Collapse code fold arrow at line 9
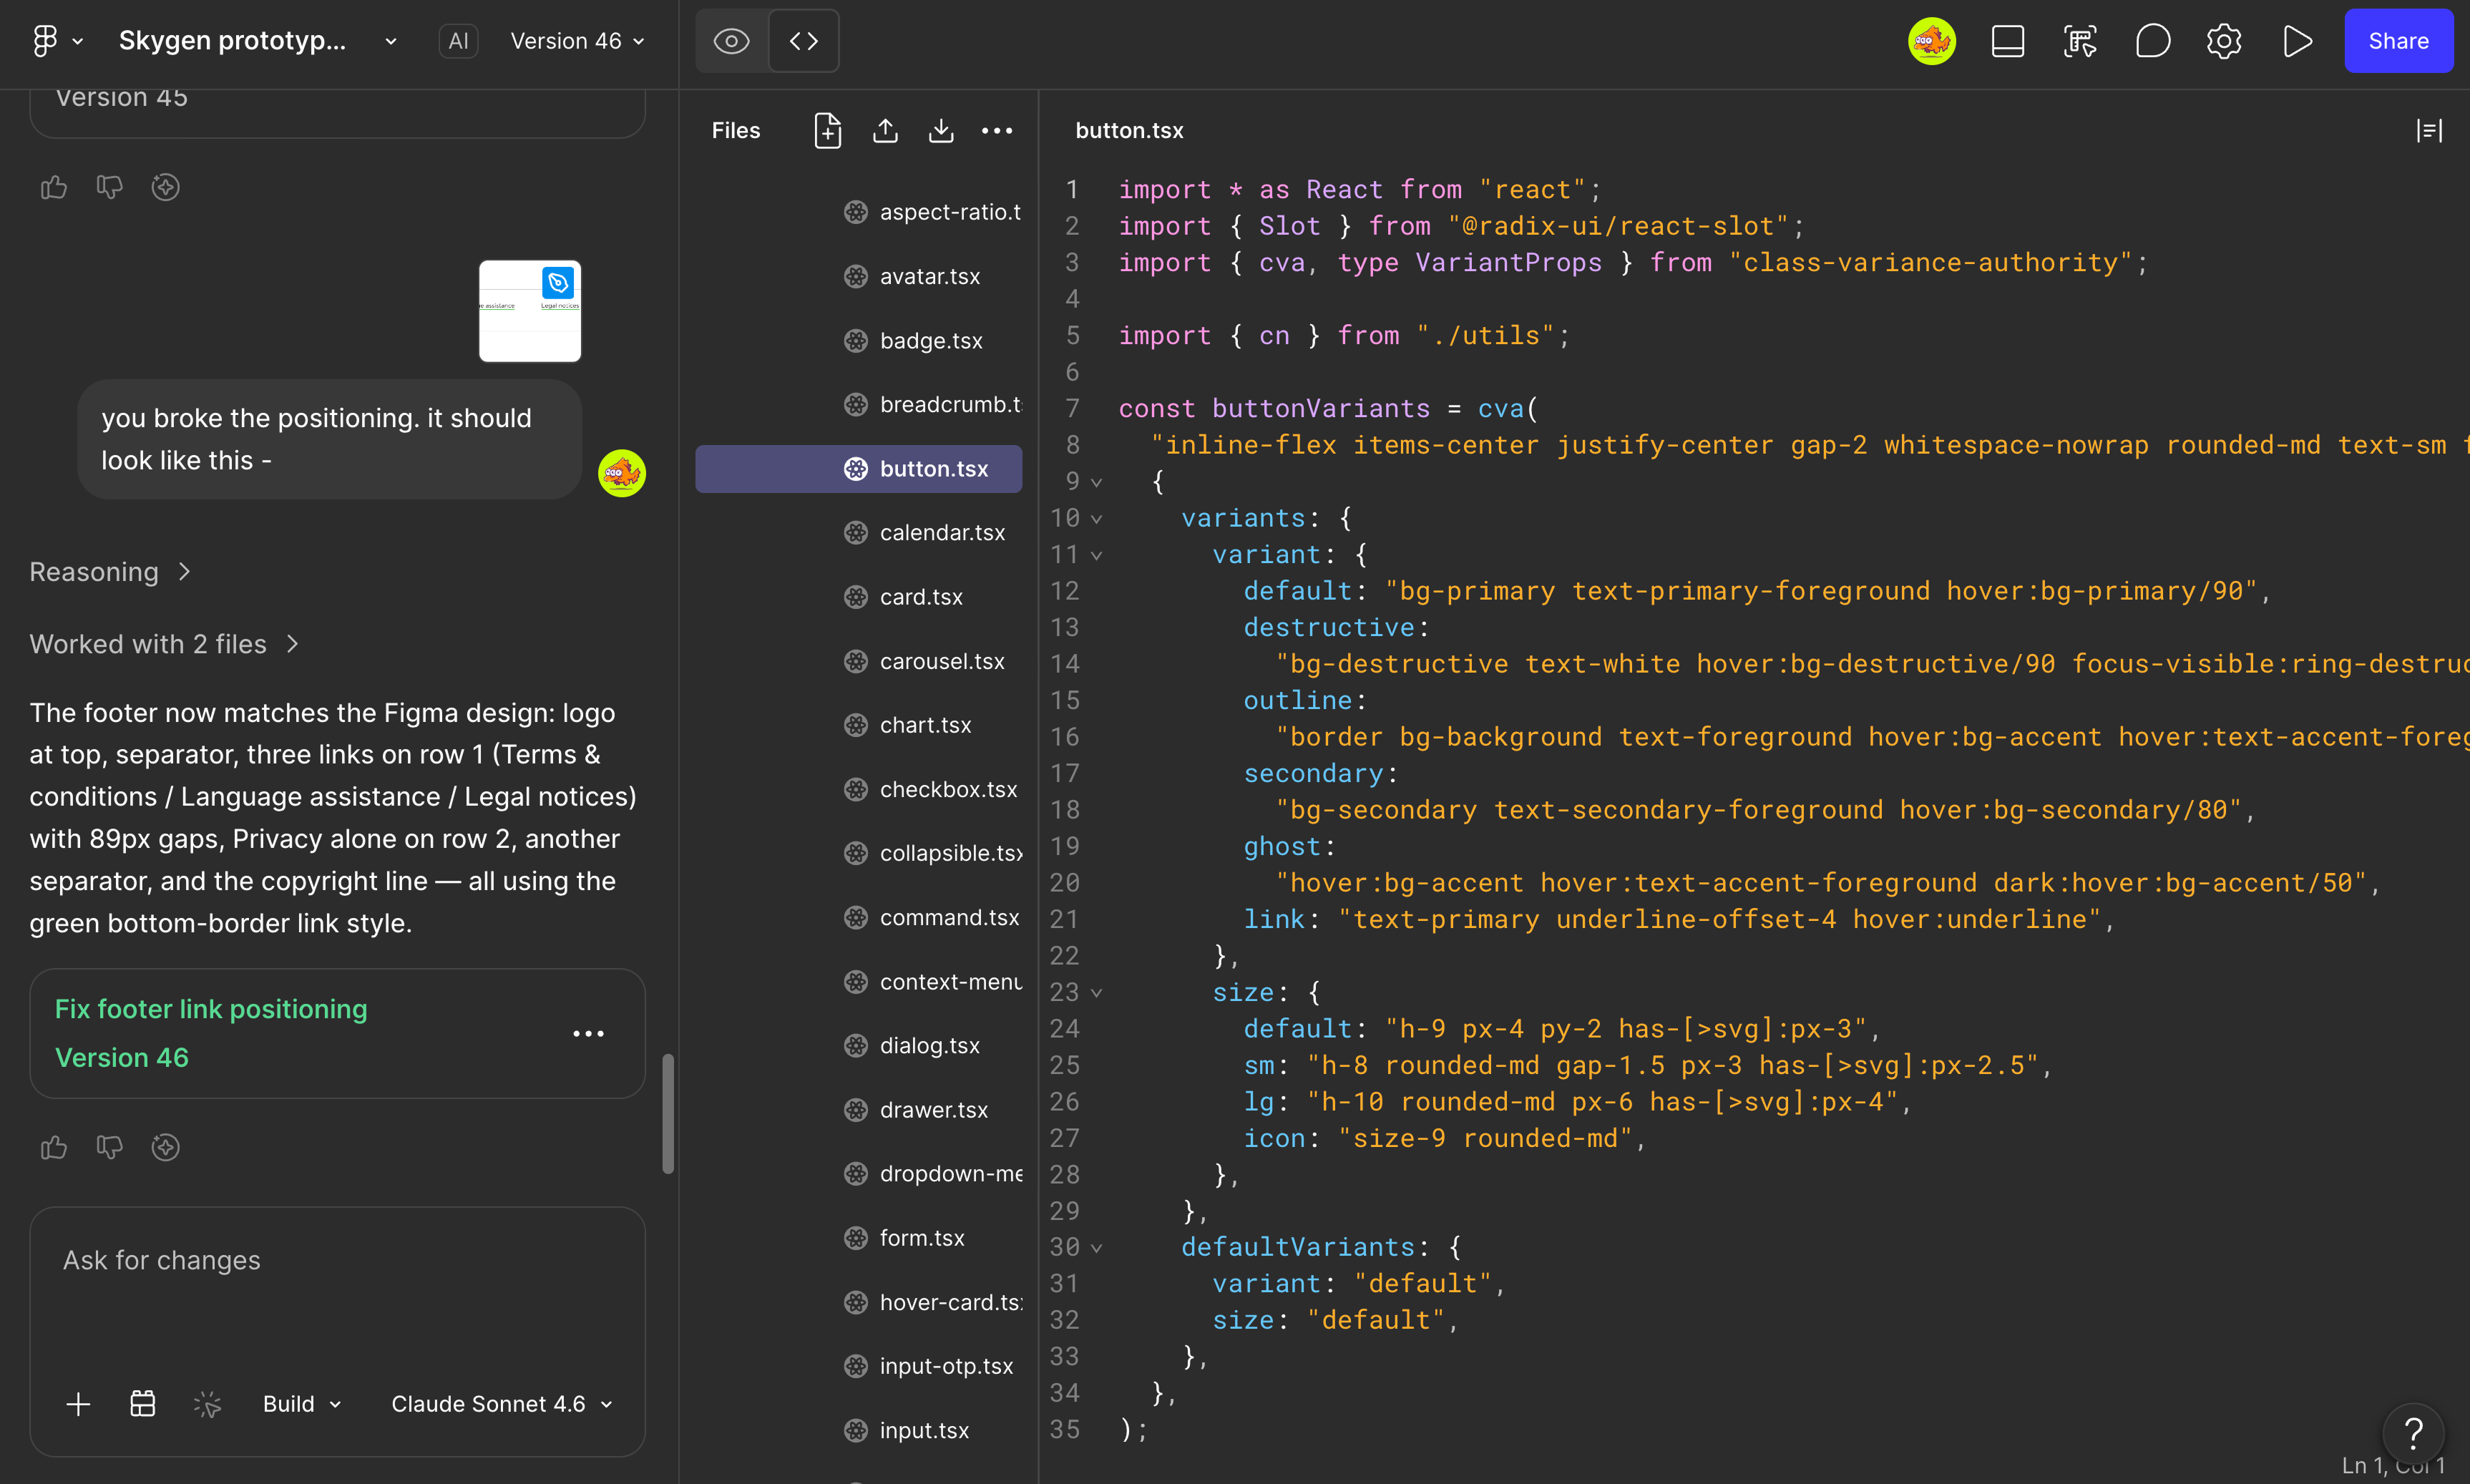2470x1484 pixels. pos(1096,483)
